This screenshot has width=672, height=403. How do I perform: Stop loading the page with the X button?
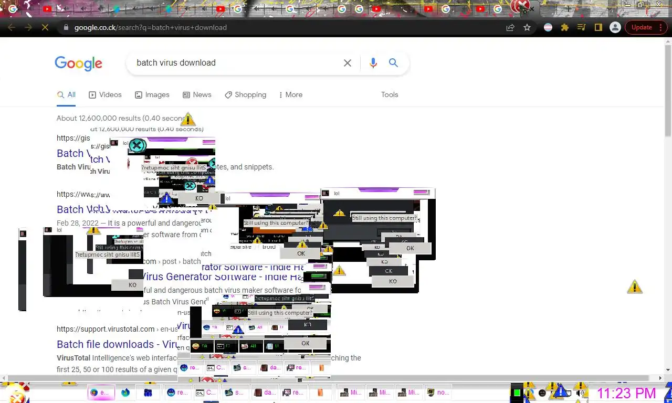click(x=45, y=27)
